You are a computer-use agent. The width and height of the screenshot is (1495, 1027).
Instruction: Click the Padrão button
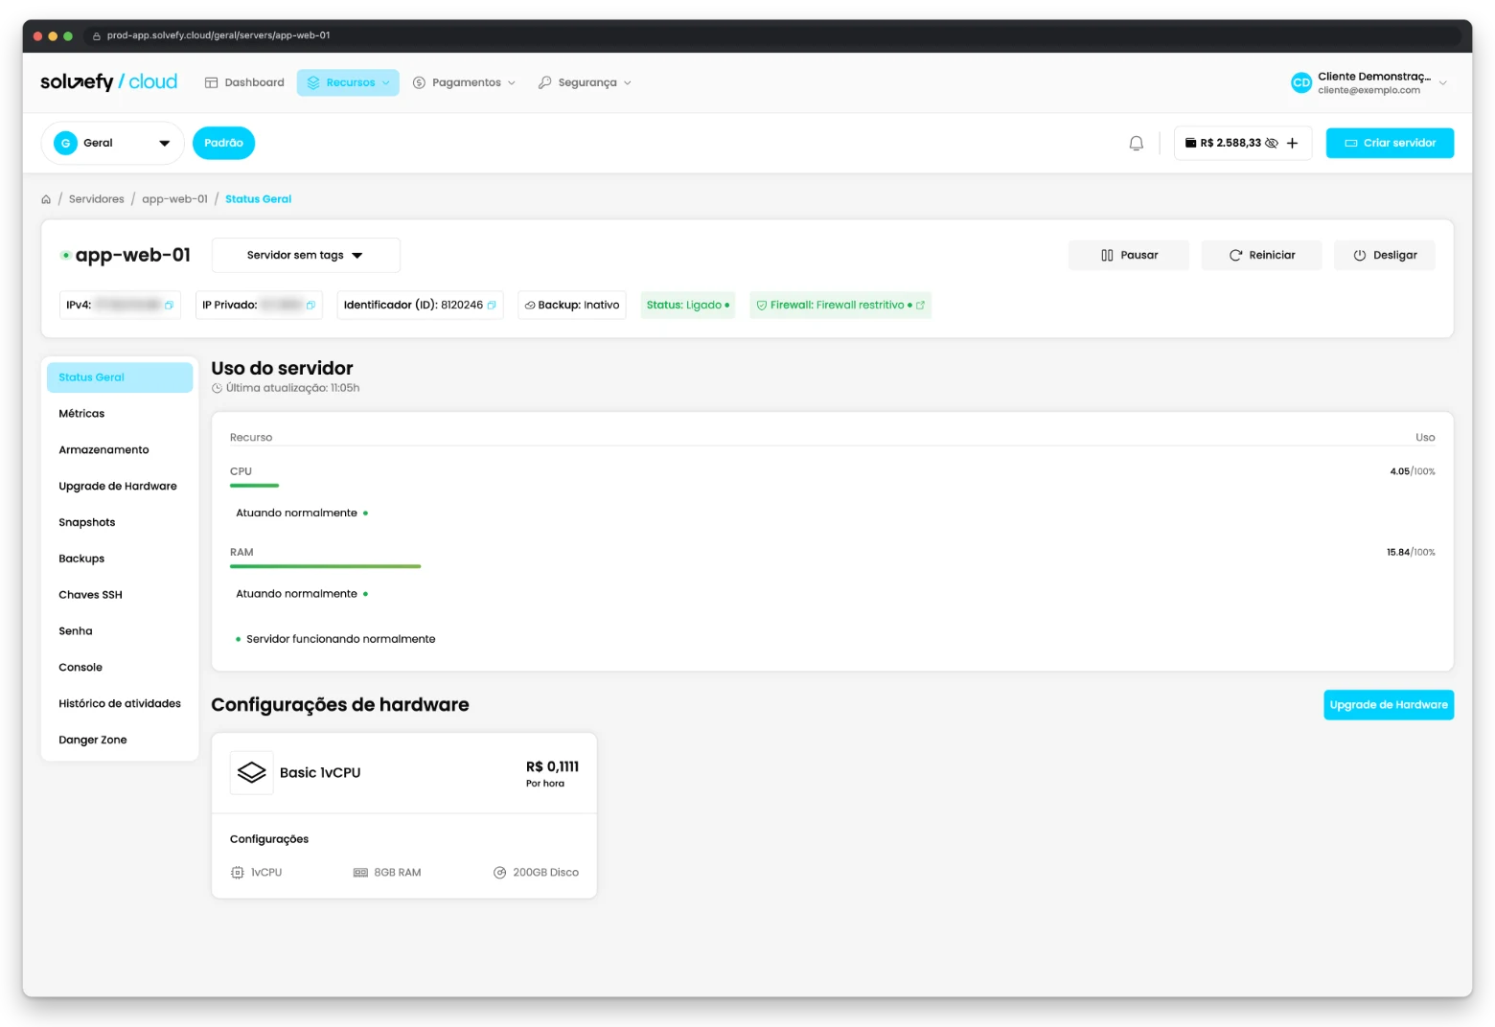click(223, 144)
